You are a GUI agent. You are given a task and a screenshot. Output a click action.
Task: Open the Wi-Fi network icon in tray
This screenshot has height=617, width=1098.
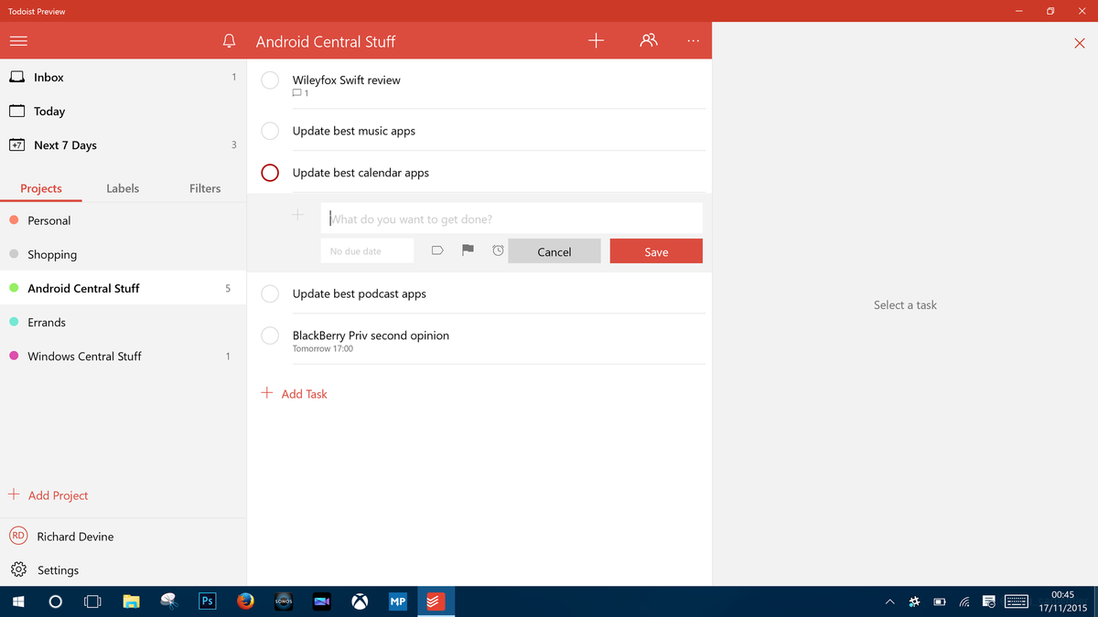point(964,601)
